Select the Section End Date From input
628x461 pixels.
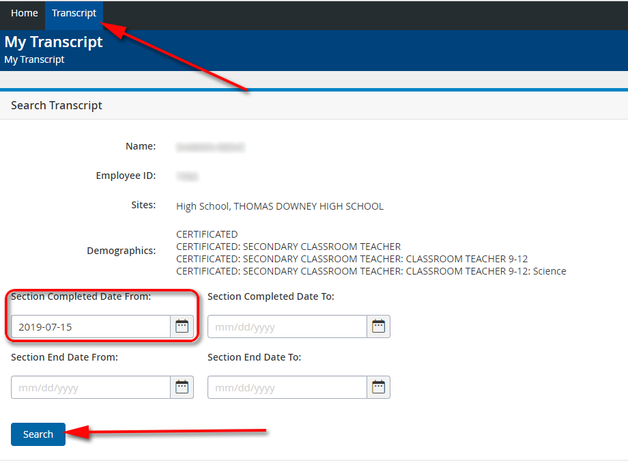pos(90,387)
